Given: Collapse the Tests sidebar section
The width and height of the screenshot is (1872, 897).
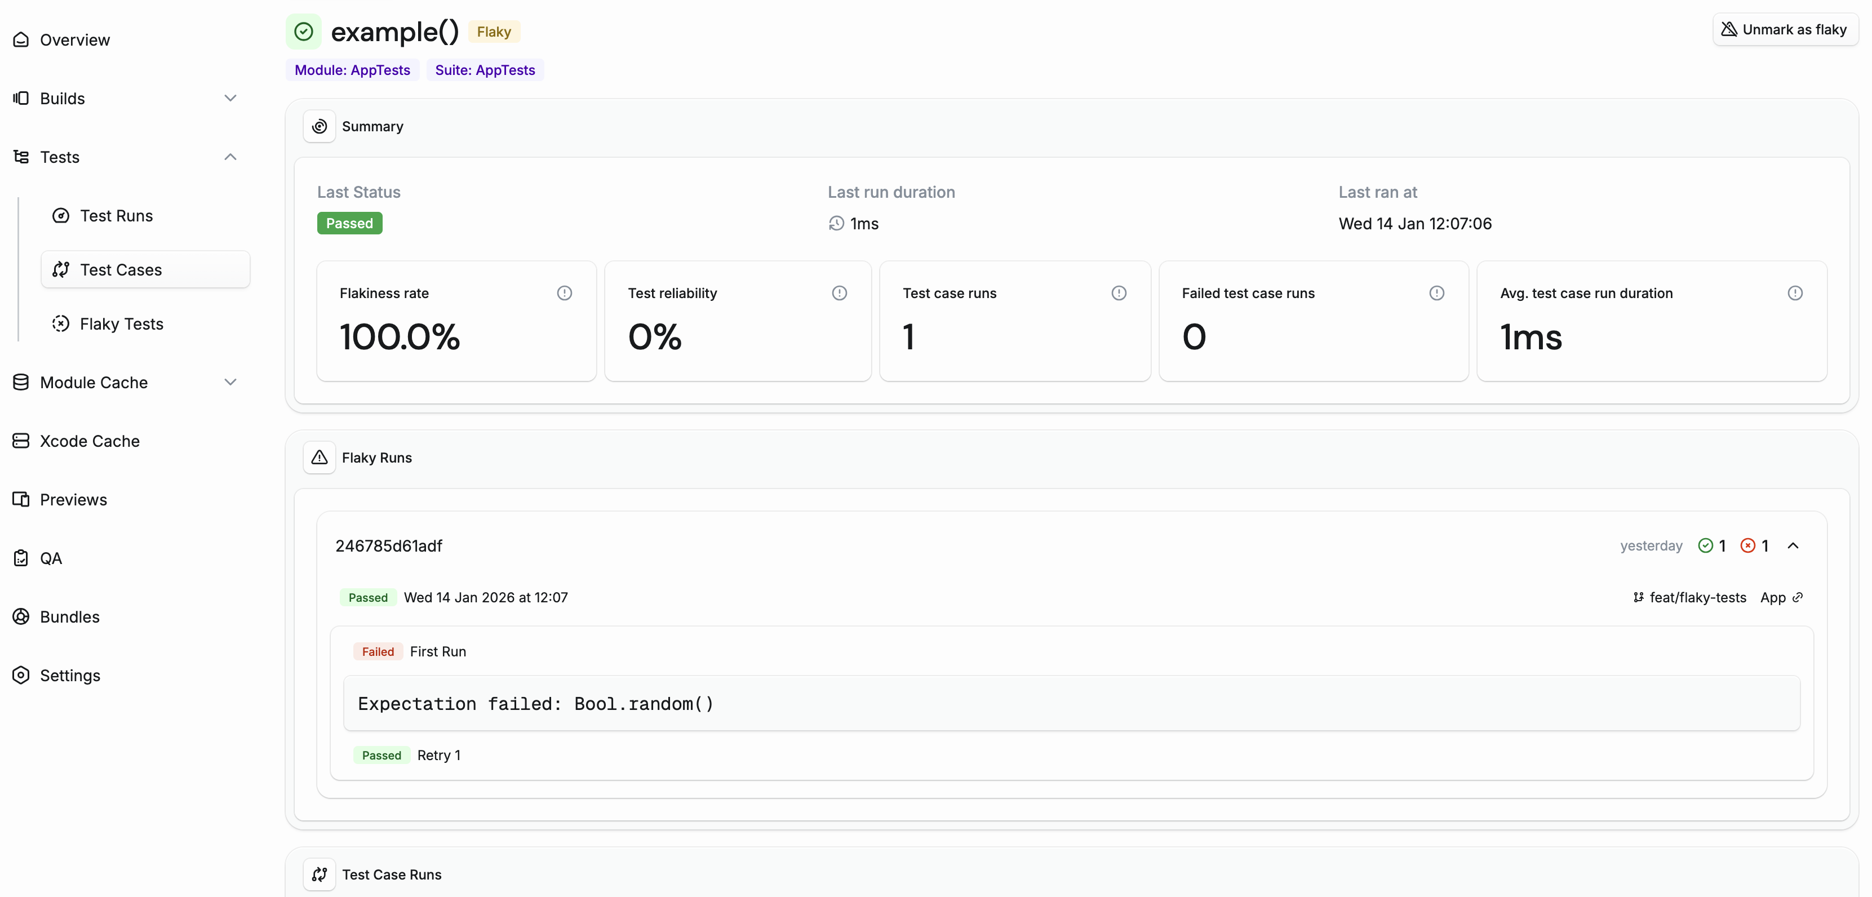Looking at the screenshot, I should coord(230,157).
